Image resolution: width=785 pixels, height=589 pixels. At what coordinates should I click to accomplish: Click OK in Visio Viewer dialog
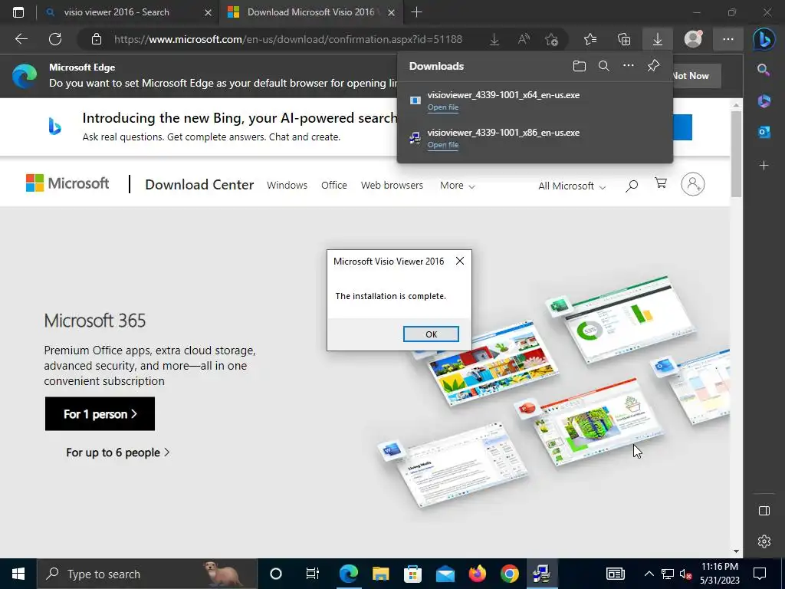tap(431, 334)
